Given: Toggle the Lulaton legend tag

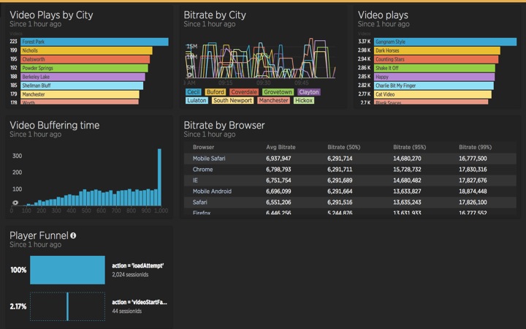Looking at the screenshot, I should (x=197, y=100).
